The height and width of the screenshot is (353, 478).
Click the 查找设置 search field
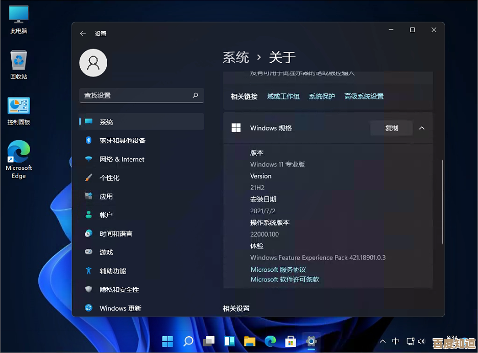pos(136,95)
